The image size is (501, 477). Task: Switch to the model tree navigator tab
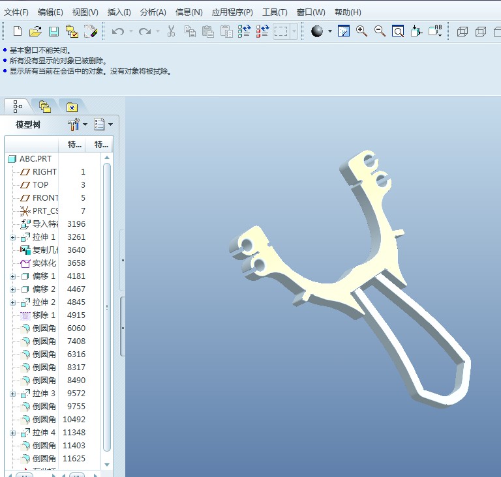(x=18, y=107)
